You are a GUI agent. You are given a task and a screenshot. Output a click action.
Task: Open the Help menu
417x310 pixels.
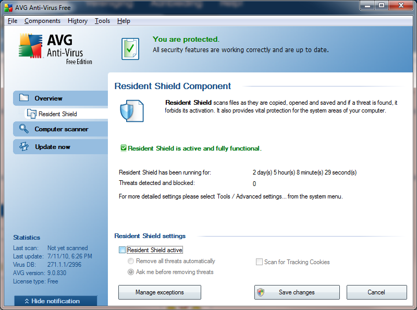coord(124,21)
